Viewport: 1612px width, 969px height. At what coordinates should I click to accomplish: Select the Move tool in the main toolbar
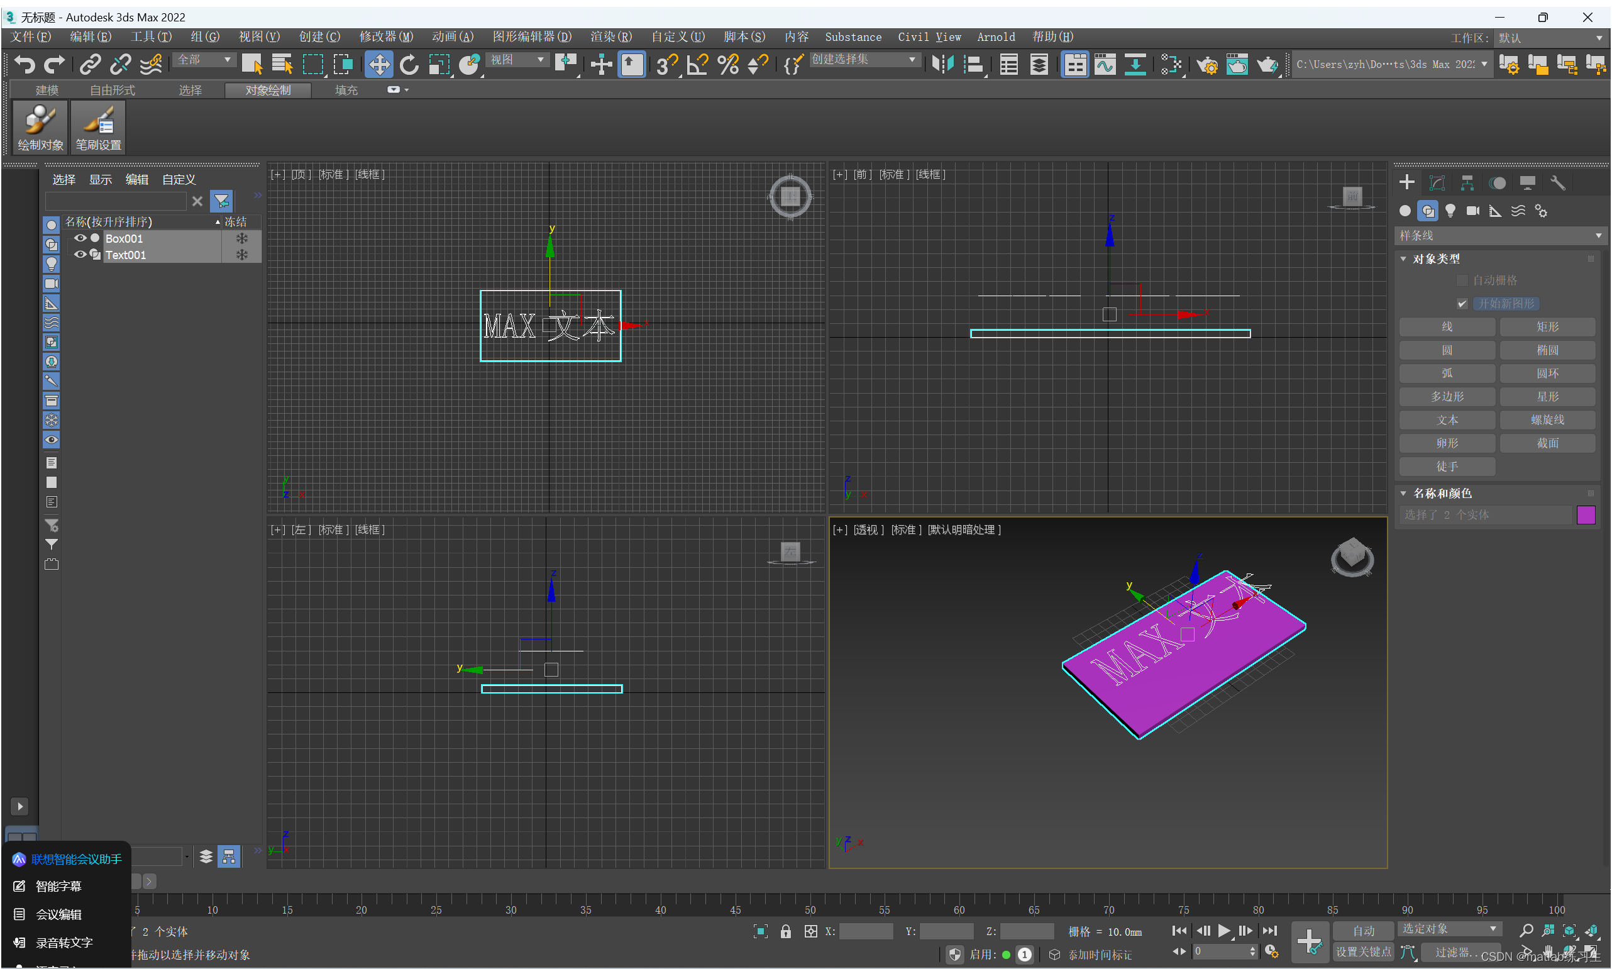[x=378, y=64]
